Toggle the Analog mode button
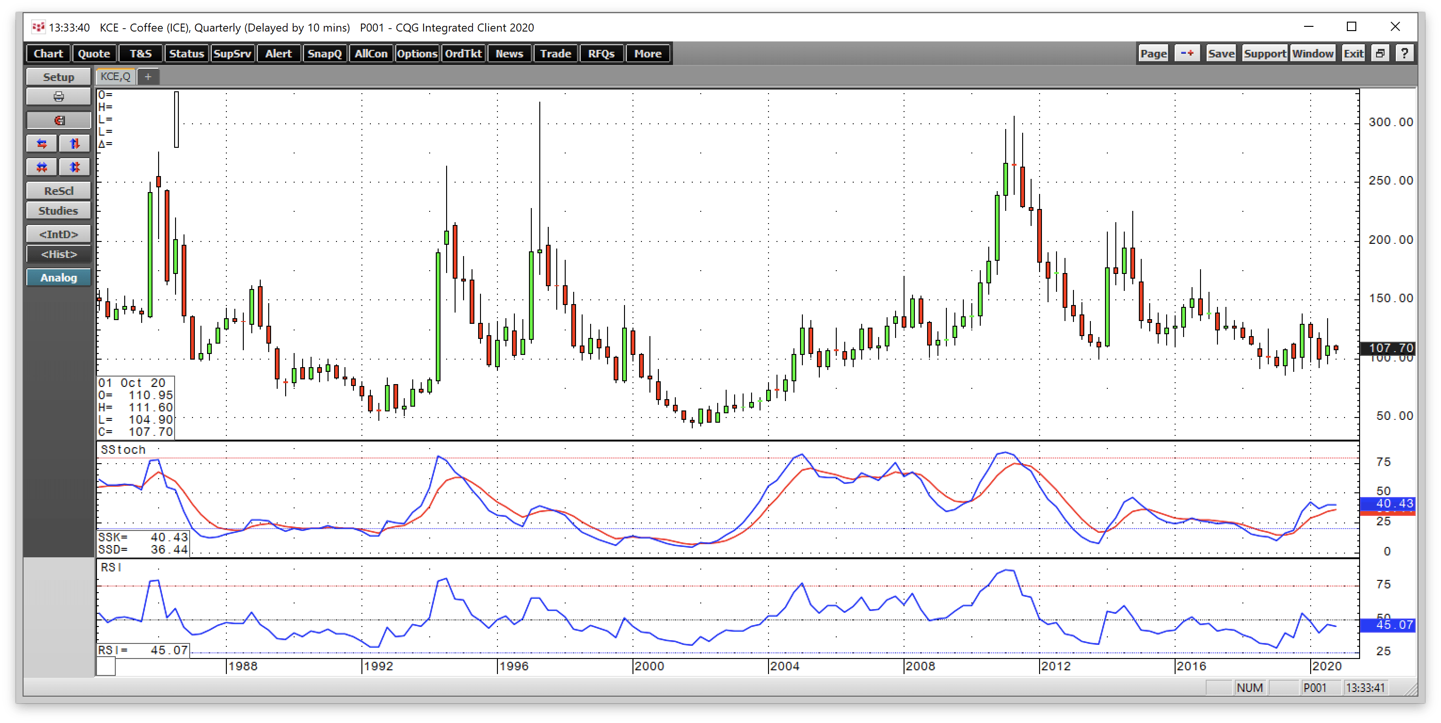 click(x=58, y=278)
